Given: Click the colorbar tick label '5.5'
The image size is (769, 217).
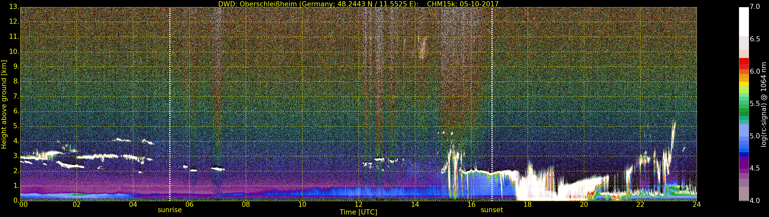Looking at the screenshot, I should click(755, 104).
